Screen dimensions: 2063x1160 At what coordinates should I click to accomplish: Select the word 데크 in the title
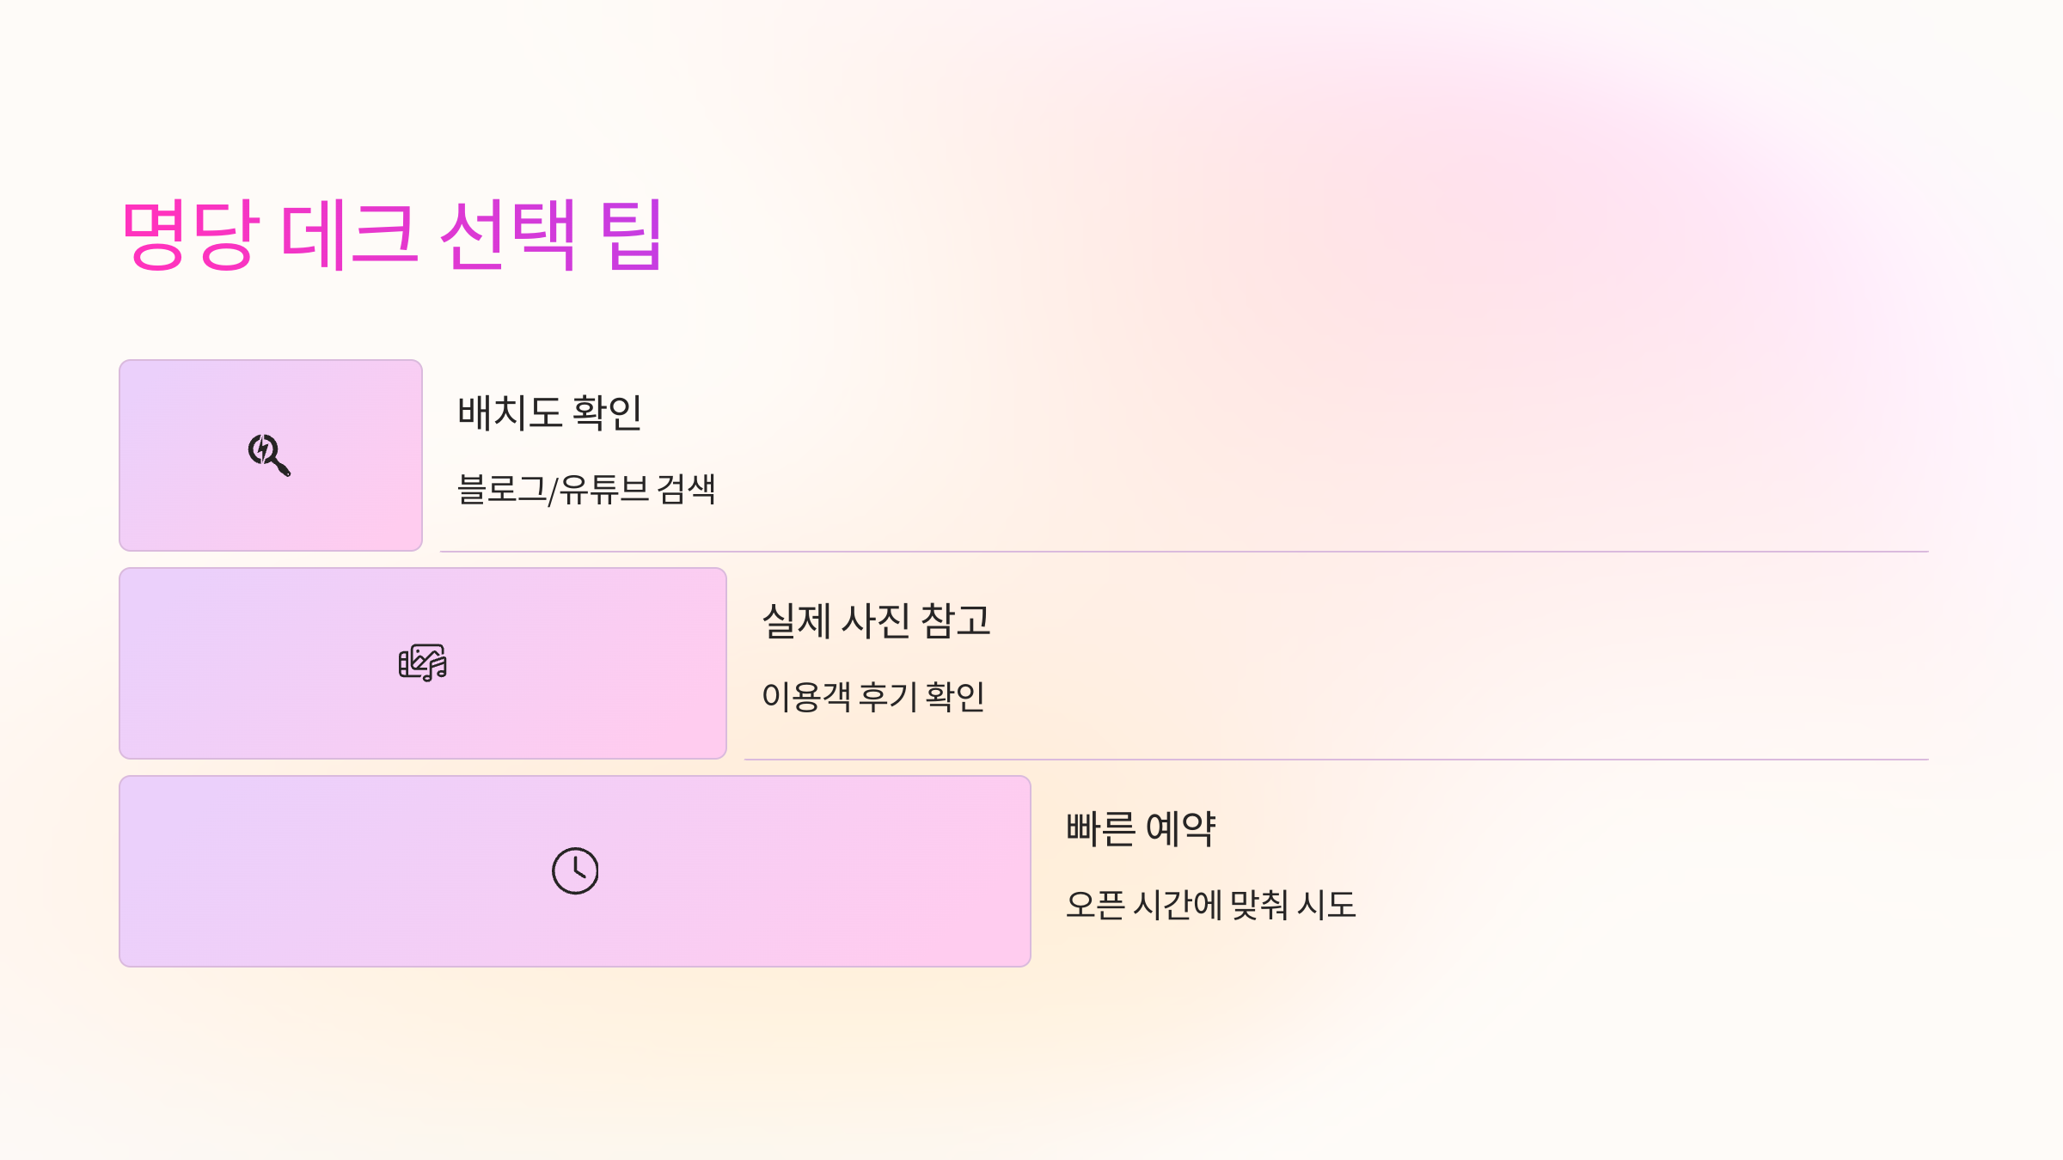click(x=350, y=234)
